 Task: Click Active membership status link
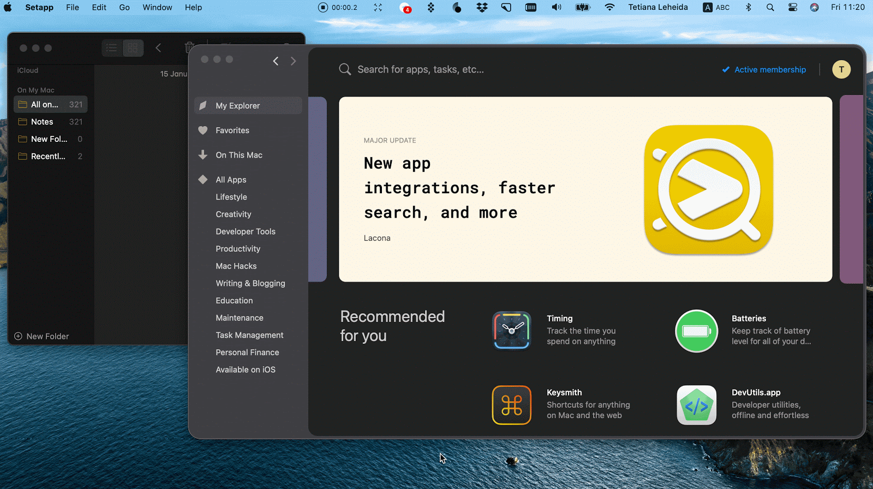coord(764,69)
